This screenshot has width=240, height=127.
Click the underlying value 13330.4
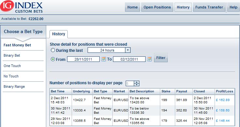(79, 110)
